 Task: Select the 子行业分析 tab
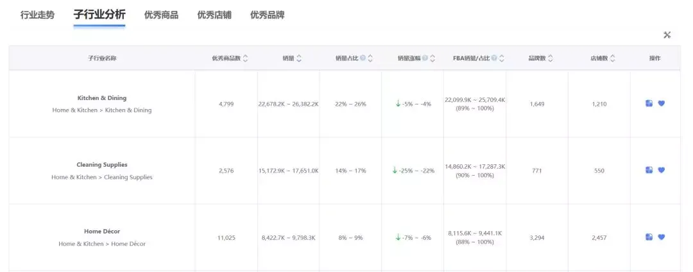click(99, 15)
